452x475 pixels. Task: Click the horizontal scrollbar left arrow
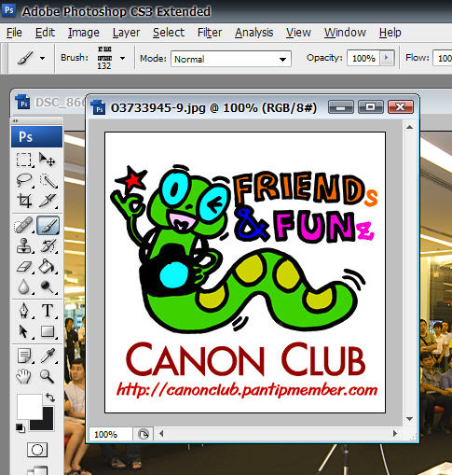coord(161,434)
